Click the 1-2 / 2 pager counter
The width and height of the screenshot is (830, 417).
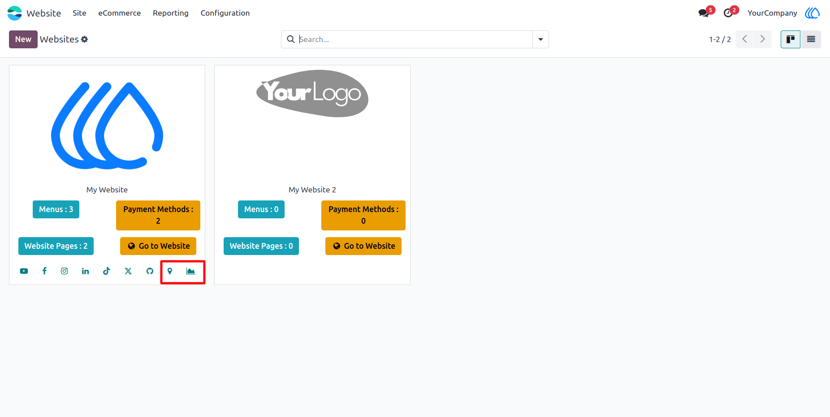(720, 39)
